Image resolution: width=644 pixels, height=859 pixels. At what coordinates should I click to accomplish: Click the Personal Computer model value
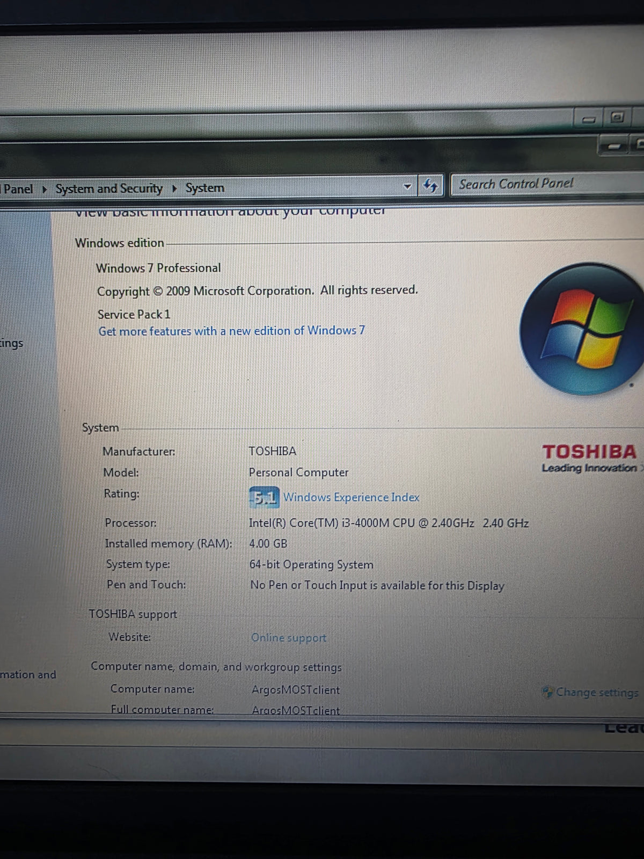point(298,472)
